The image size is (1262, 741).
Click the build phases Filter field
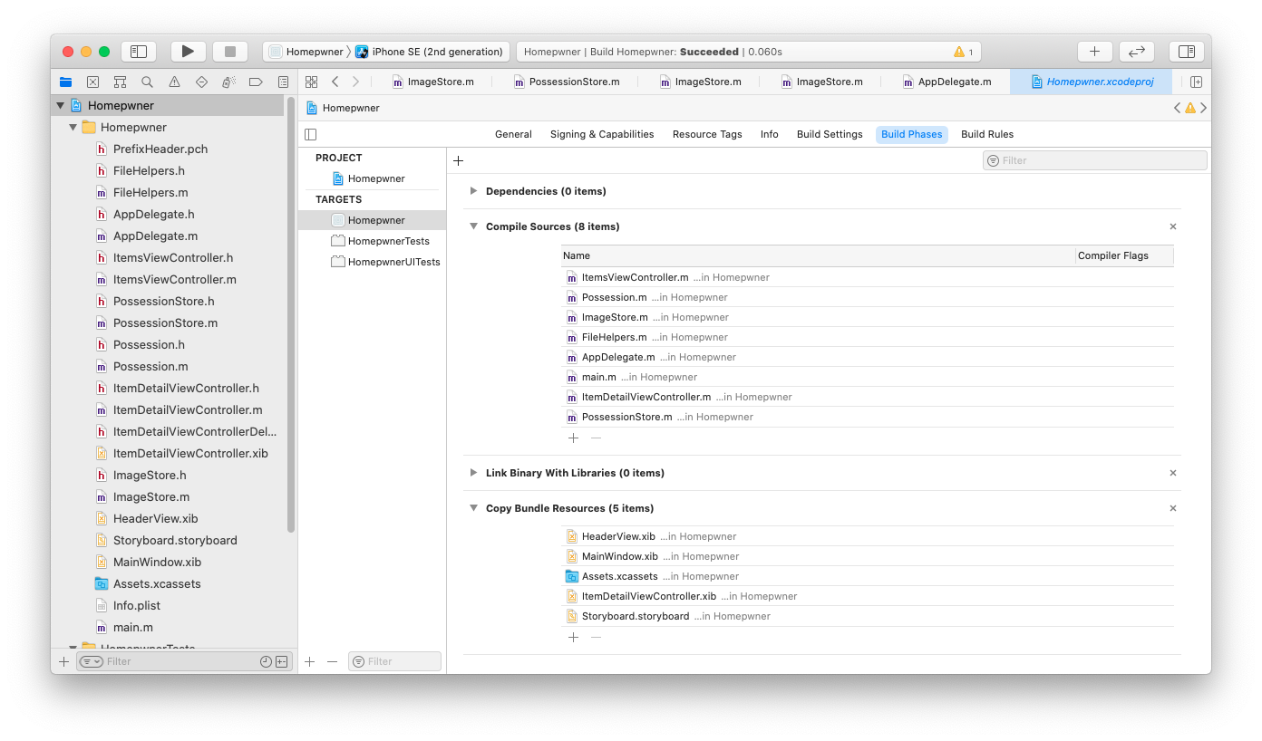point(1095,160)
